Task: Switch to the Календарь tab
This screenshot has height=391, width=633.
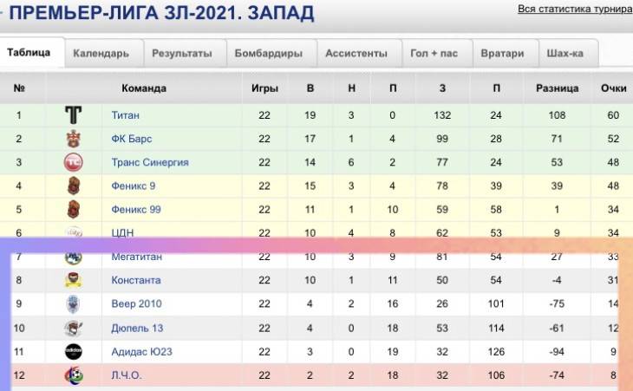Action: coord(101,53)
